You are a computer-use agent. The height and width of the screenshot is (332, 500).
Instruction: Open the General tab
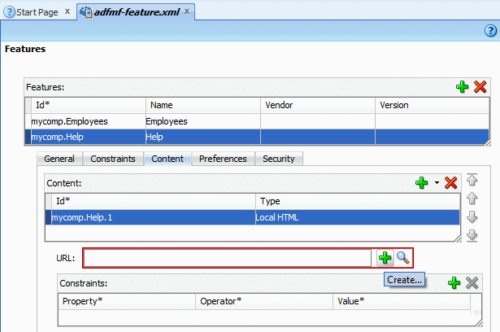59,159
